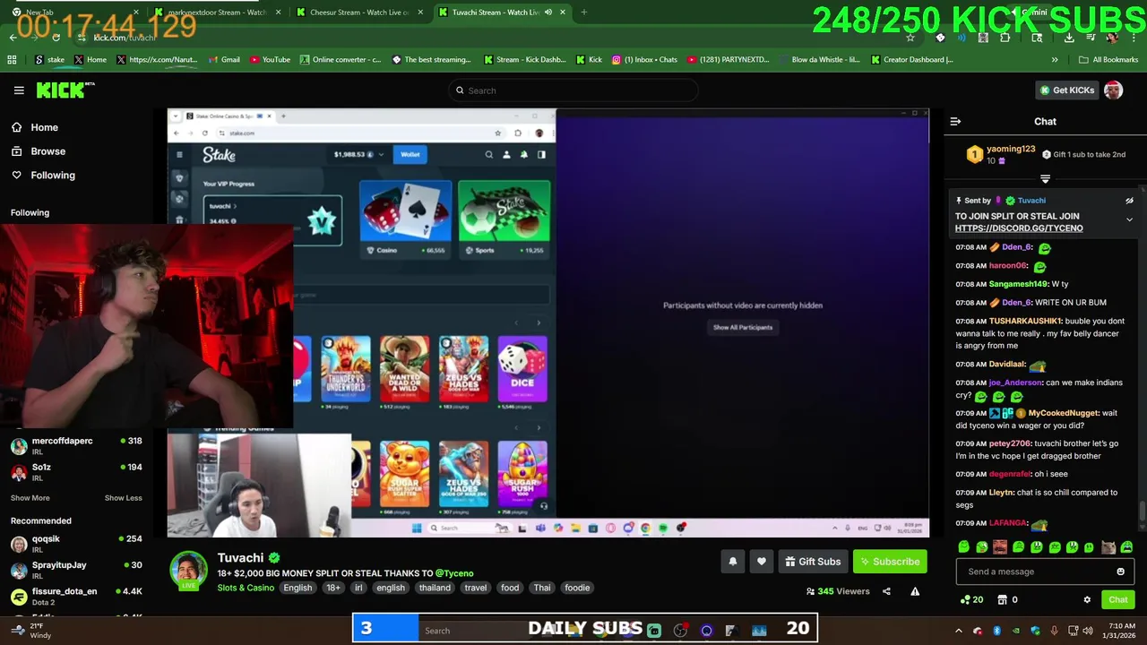
Task: Report the stream via the warning triangle icon
Action: (915, 591)
